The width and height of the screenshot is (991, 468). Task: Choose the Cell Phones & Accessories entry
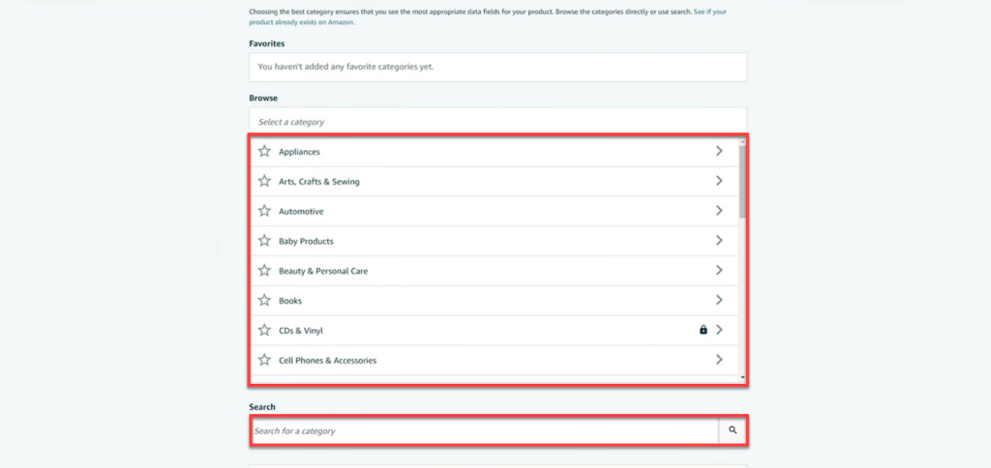point(495,360)
